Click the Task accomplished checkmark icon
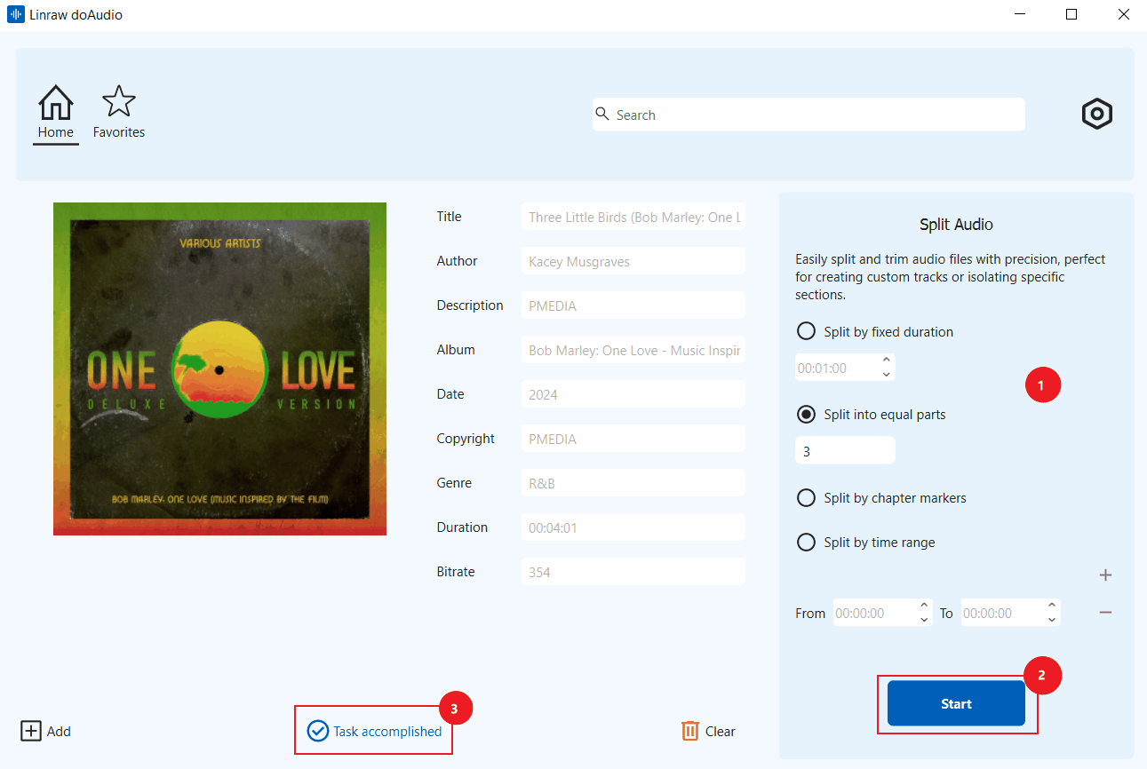 pyautogui.click(x=317, y=731)
